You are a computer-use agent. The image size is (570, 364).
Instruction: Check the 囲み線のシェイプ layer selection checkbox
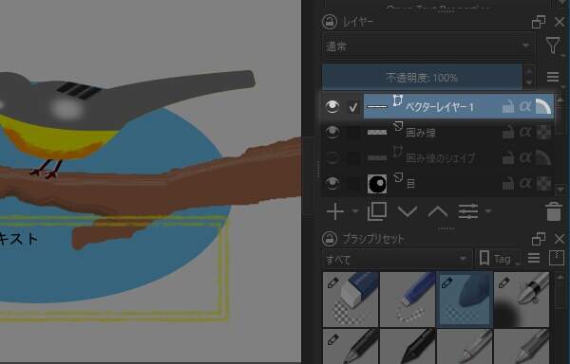(x=353, y=158)
